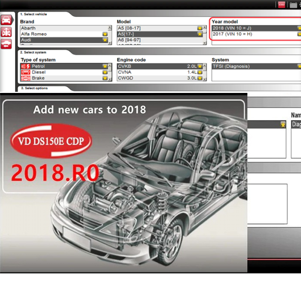Toggle favorite star on engine code CVKB
Image resolution: width=301 pixels, height=301 pixels.
click(x=200, y=66)
